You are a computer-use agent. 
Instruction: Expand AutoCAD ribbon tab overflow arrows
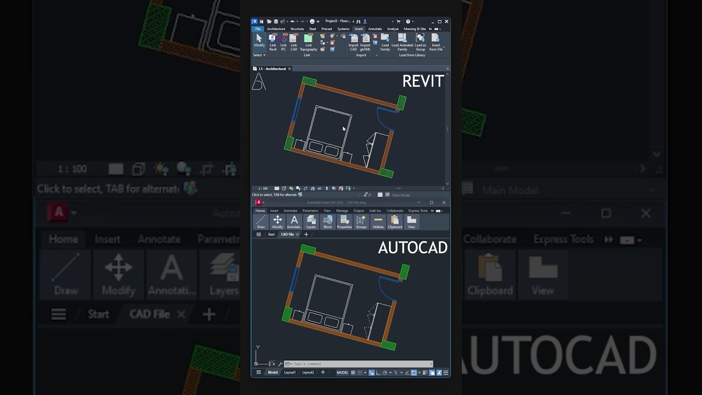(432, 211)
